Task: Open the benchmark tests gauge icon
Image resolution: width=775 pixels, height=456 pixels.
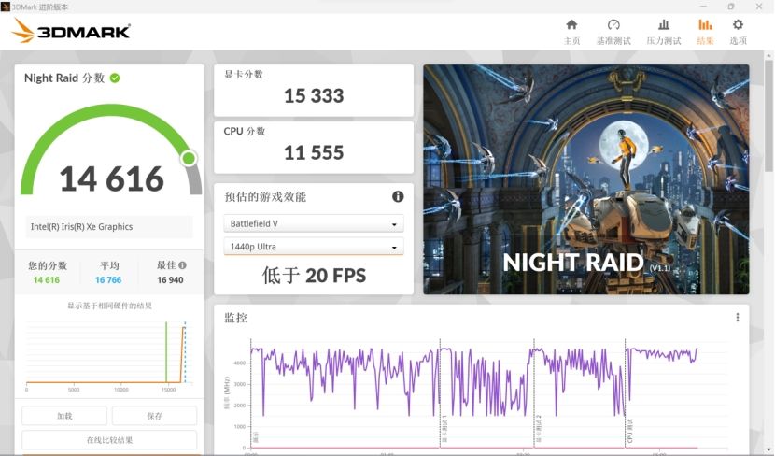Action: coord(613,24)
